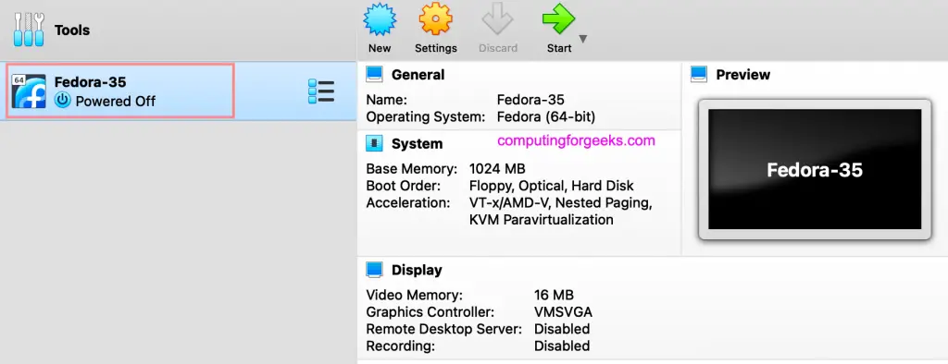948x364 pixels.
Task: Open the Display section heading
Action: (417, 270)
